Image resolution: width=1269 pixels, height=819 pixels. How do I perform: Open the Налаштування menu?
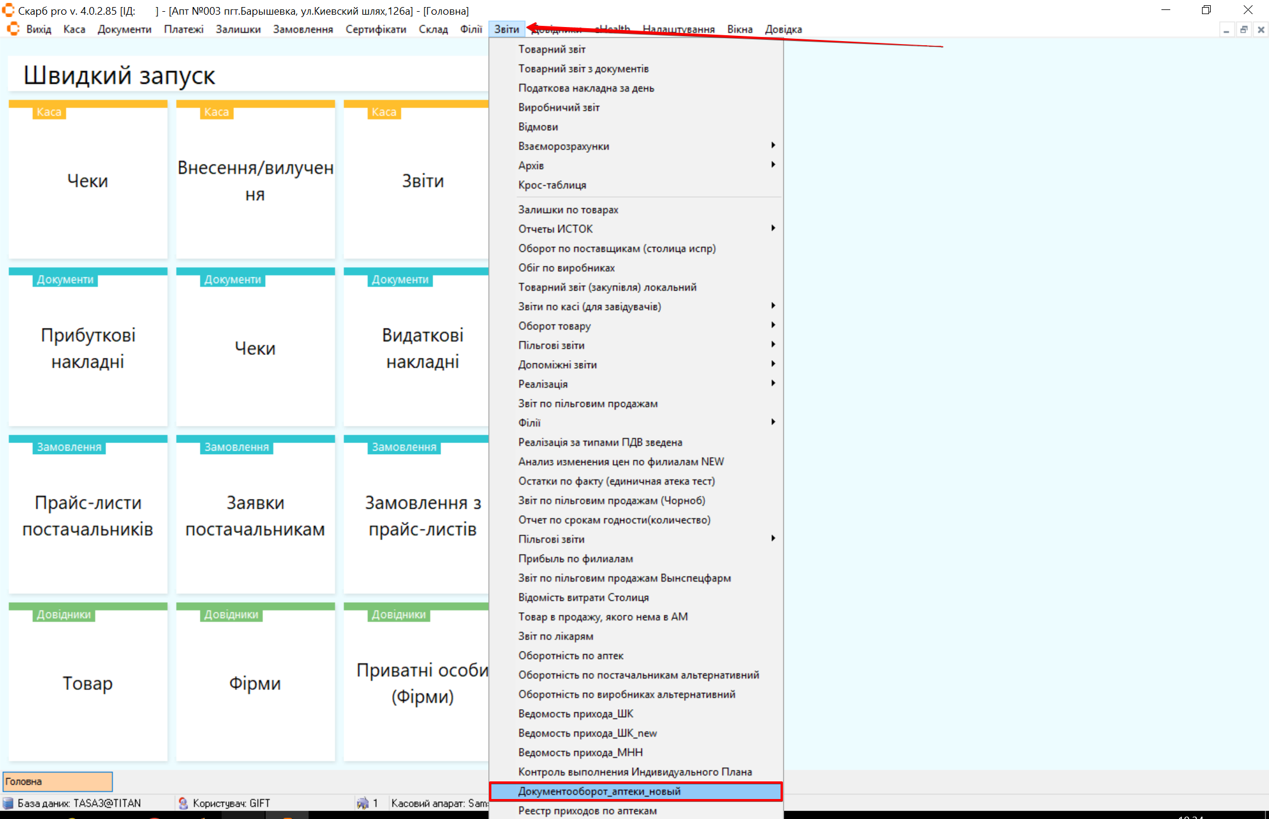tap(678, 29)
